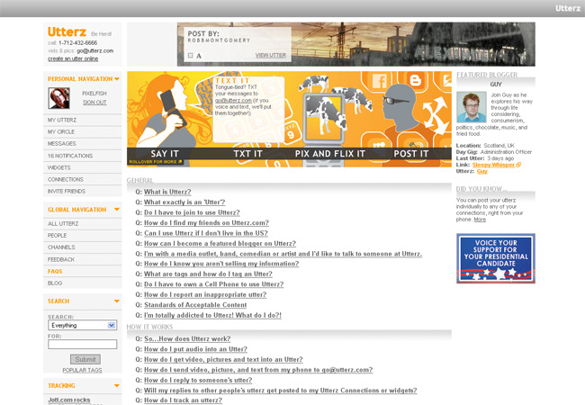Viewport: 585px width, 405px height.
Task: Collapse the Personal Navigation section arrow
Action: click(117, 79)
